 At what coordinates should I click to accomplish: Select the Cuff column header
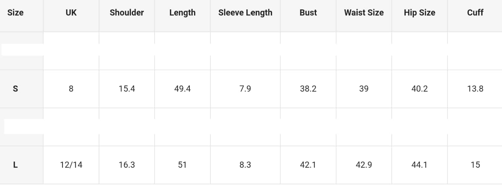point(475,13)
